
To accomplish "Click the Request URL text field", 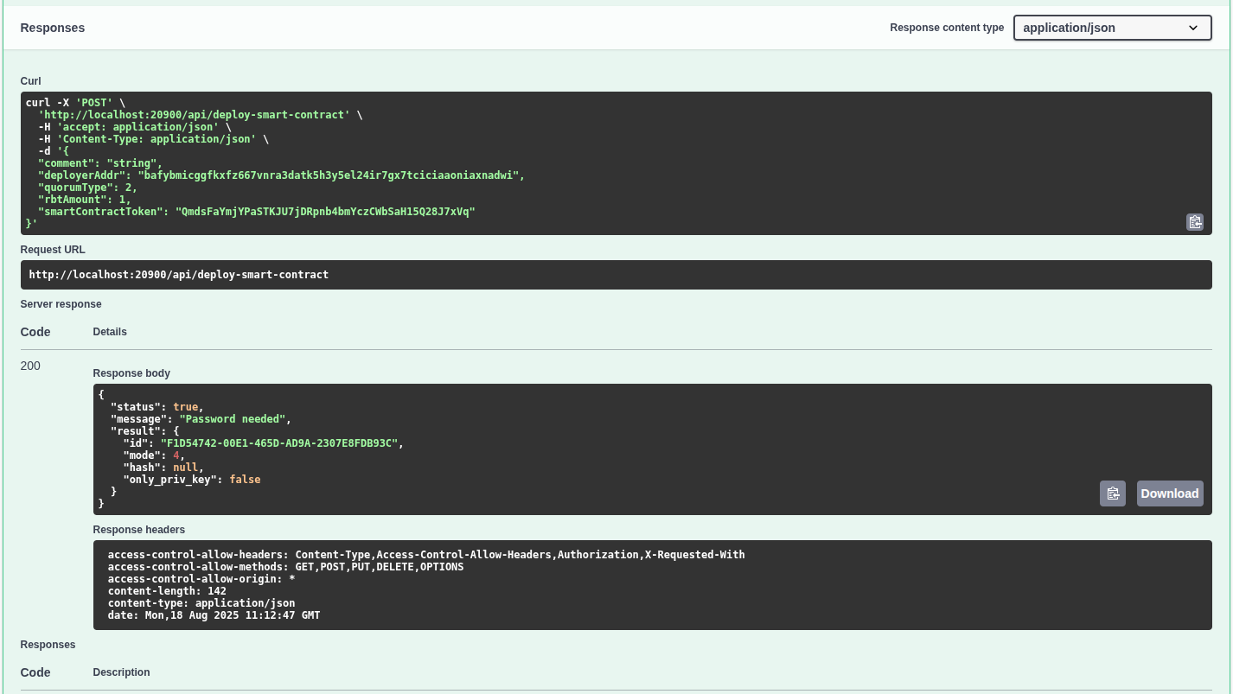I will 616,275.
